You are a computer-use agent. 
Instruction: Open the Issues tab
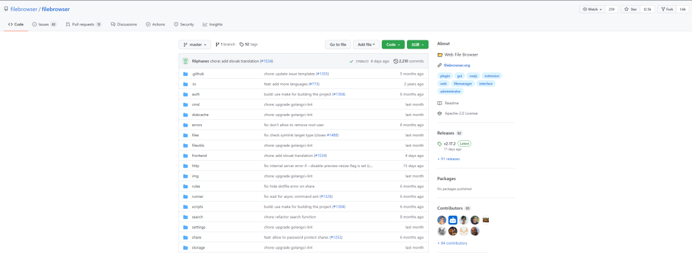45,25
